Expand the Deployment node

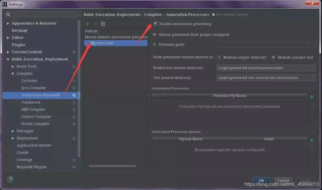pos(13,139)
